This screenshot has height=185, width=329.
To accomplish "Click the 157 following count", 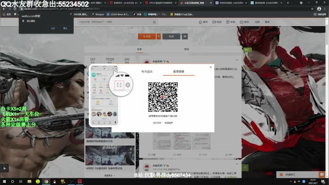I will [93, 60].
